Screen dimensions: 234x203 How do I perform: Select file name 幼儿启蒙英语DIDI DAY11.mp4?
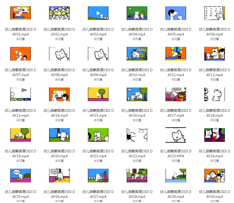pyautogui.click(x=176, y=72)
